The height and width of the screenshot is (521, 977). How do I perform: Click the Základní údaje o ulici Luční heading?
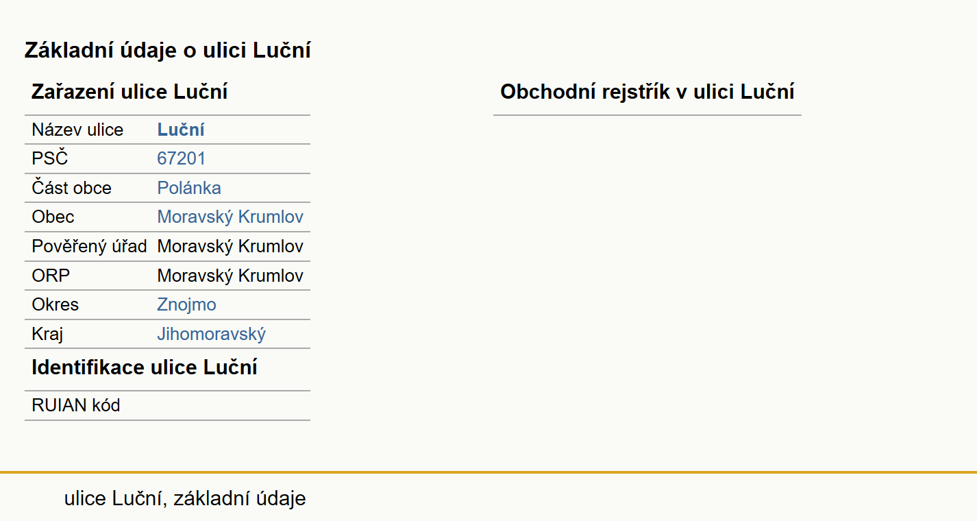[x=168, y=50]
